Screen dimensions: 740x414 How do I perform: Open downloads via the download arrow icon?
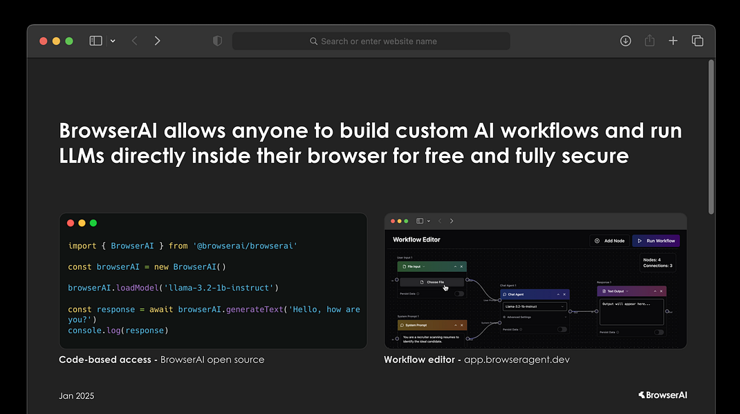pos(625,41)
